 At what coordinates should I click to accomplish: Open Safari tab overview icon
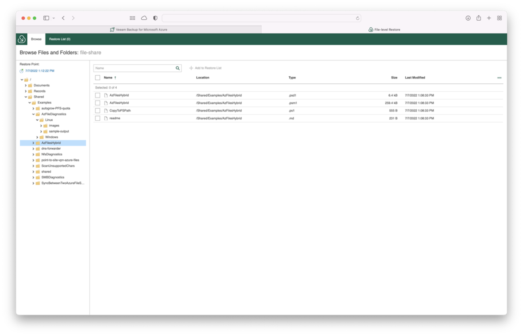coord(499,18)
